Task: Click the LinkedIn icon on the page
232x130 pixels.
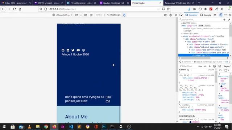Action: [68, 50]
